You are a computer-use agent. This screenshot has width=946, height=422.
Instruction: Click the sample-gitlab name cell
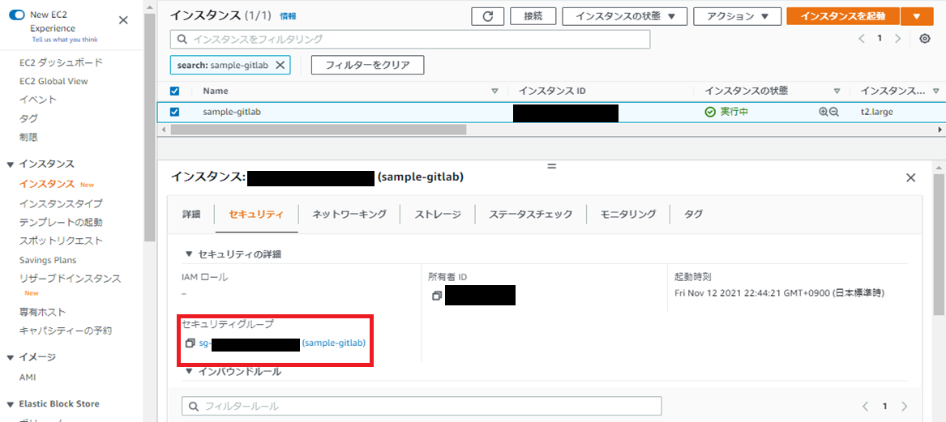click(x=233, y=112)
